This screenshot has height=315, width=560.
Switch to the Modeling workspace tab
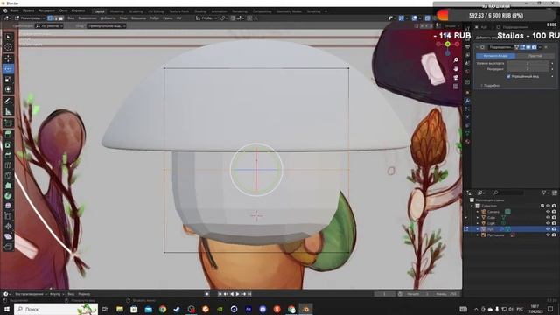click(116, 11)
